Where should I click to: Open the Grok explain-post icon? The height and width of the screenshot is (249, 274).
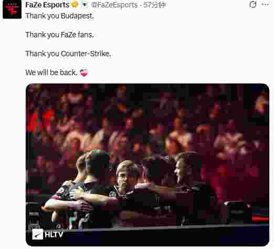click(x=252, y=5)
